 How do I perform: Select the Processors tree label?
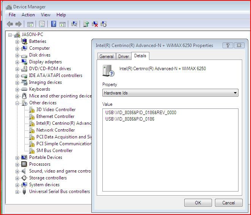[x=40, y=164]
